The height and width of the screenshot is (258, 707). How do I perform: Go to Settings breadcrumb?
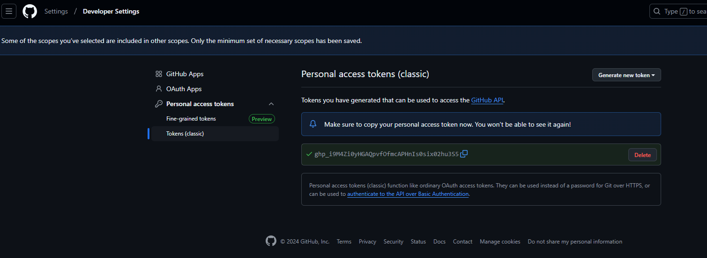[x=56, y=11]
